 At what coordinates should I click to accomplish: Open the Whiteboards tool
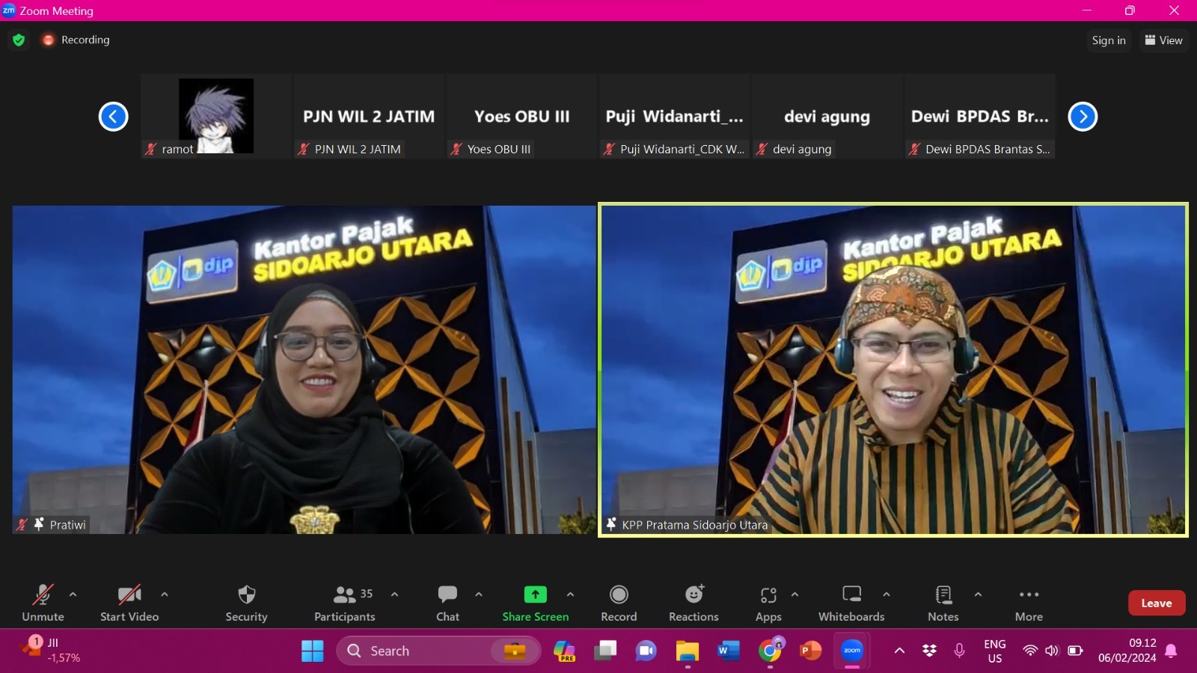click(x=851, y=595)
